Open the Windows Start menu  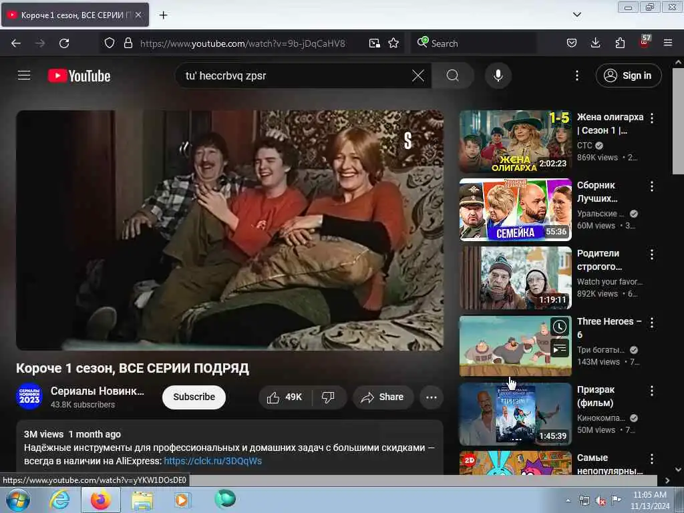point(18,500)
